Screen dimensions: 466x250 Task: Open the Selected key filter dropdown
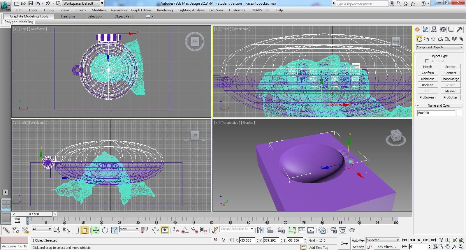pyautogui.click(x=383, y=240)
